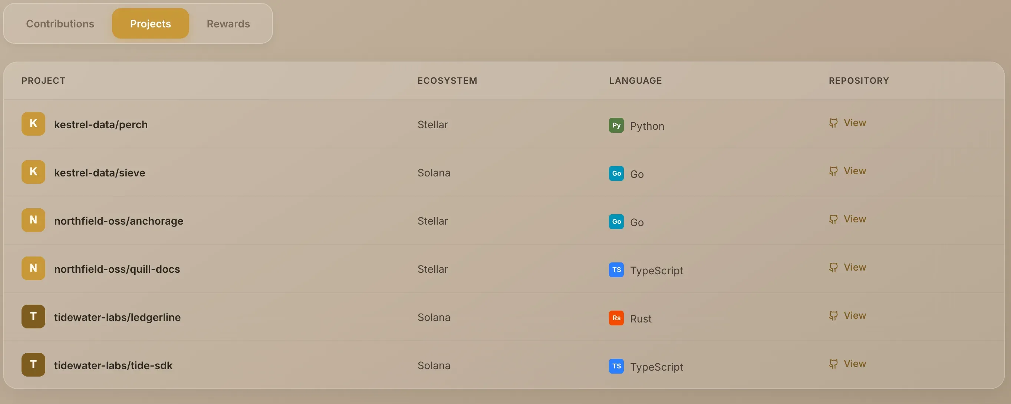Click the TS badge in northfield-oss/quill-docs row

[x=616, y=270]
